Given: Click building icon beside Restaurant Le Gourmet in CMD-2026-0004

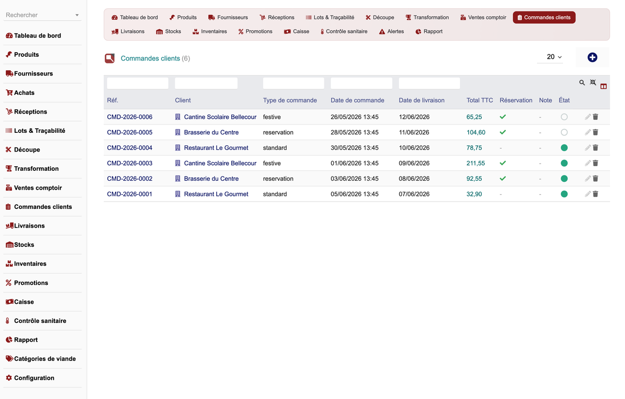Looking at the screenshot, I should pos(178,148).
